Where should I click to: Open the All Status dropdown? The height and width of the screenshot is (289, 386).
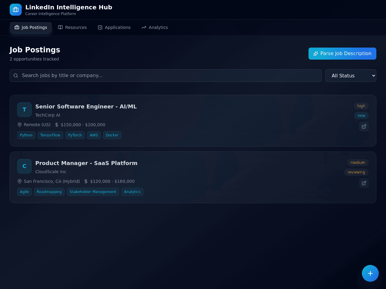(x=351, y=76)
